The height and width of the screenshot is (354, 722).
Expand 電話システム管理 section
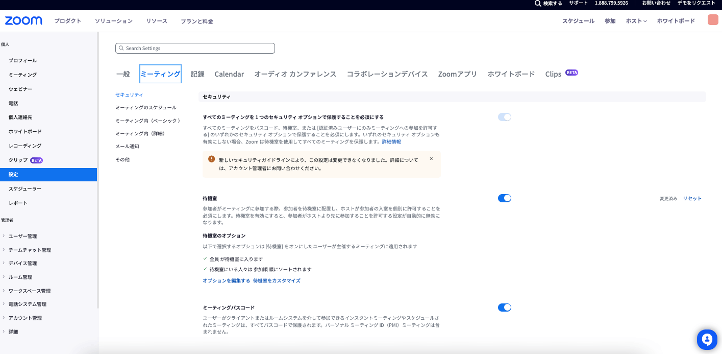tap(28, 304)
